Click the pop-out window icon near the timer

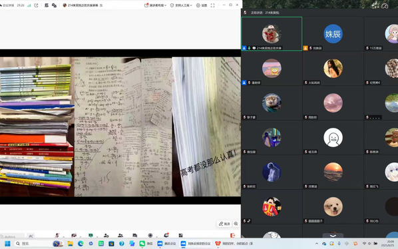tap(37, 5)
